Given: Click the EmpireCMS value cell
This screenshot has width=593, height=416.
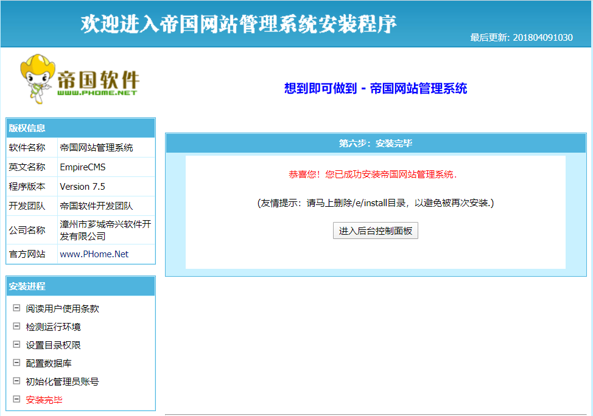Looking at the screenshot, I should [107, 167].
